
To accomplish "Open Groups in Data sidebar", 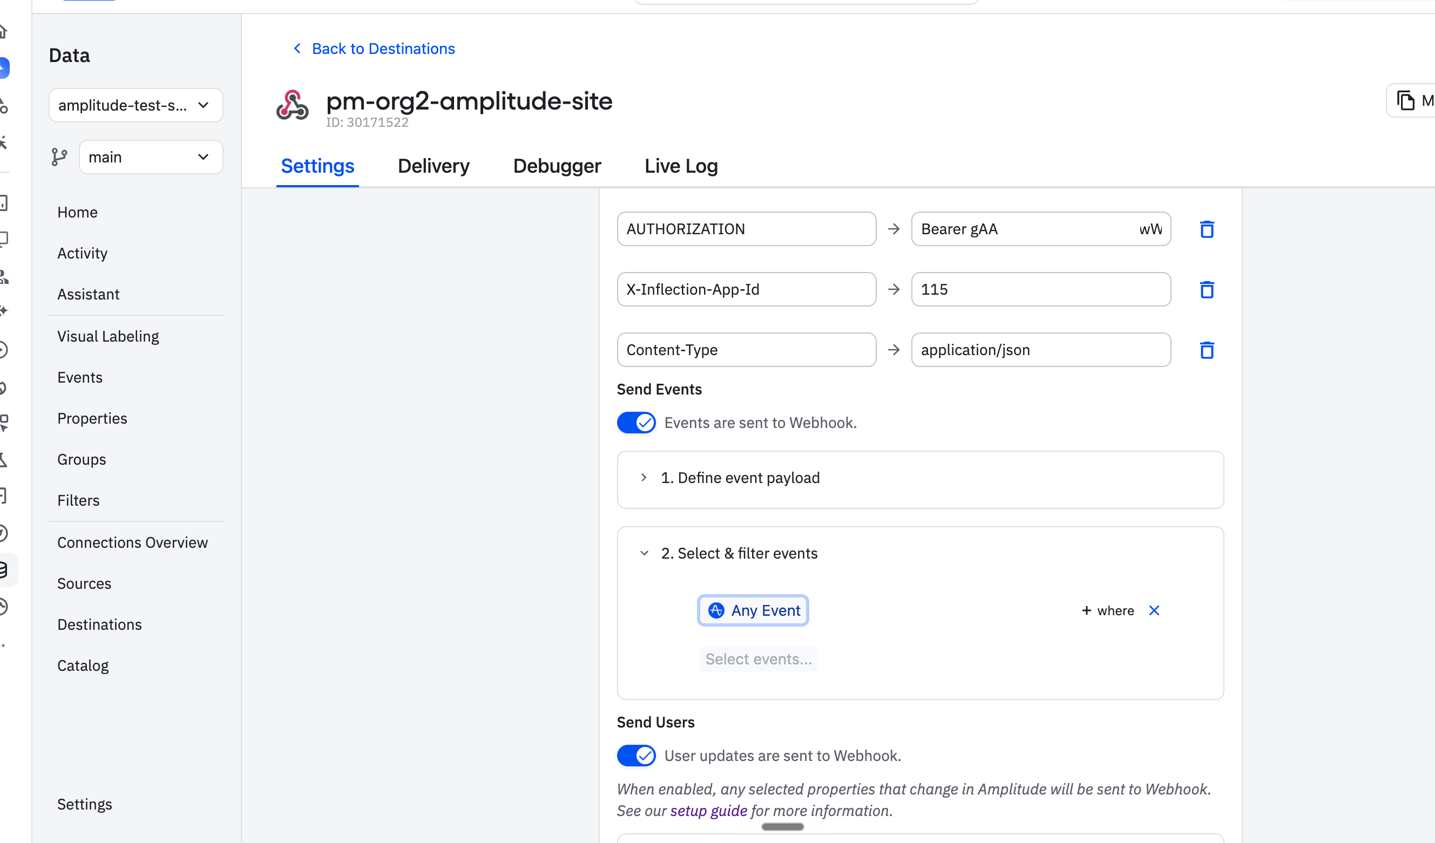I will tap(82, 459).
